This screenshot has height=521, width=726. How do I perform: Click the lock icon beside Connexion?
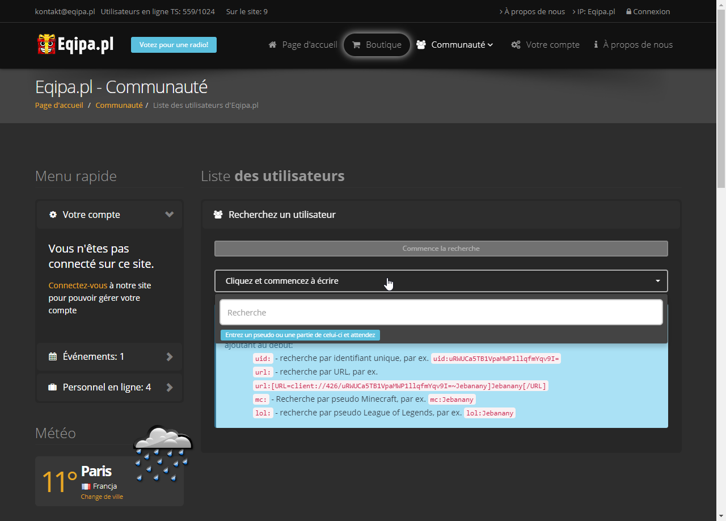[628, 12]
